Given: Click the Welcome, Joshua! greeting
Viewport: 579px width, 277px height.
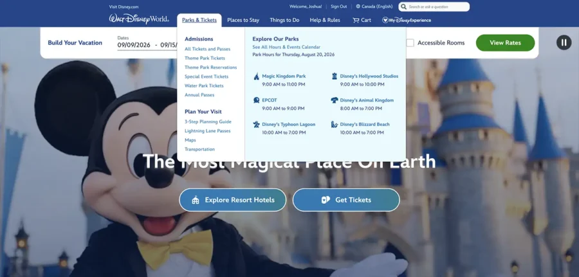Looking at the screenshot, I should tap(306, 6).
